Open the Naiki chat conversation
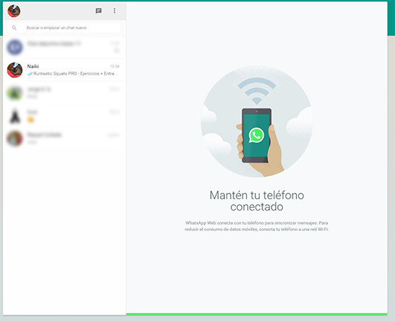 tap(64, 70)
